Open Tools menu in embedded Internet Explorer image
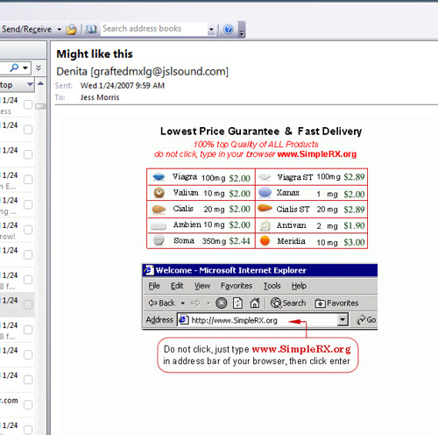 pos(272,286)
